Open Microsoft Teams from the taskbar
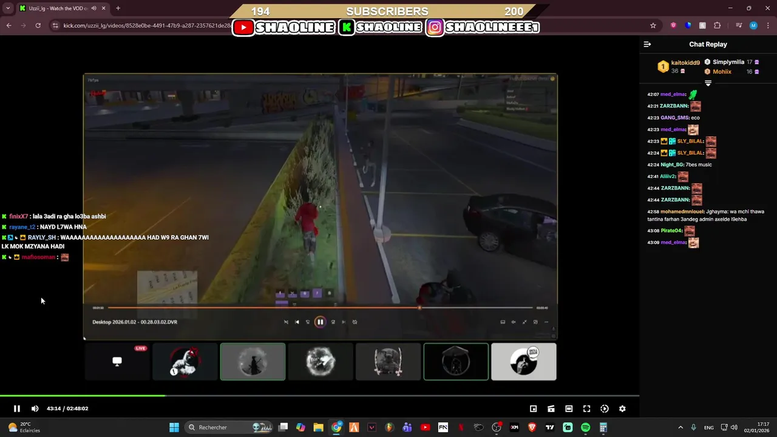Viewport: 777px width, 437px height. click(407, 427)
